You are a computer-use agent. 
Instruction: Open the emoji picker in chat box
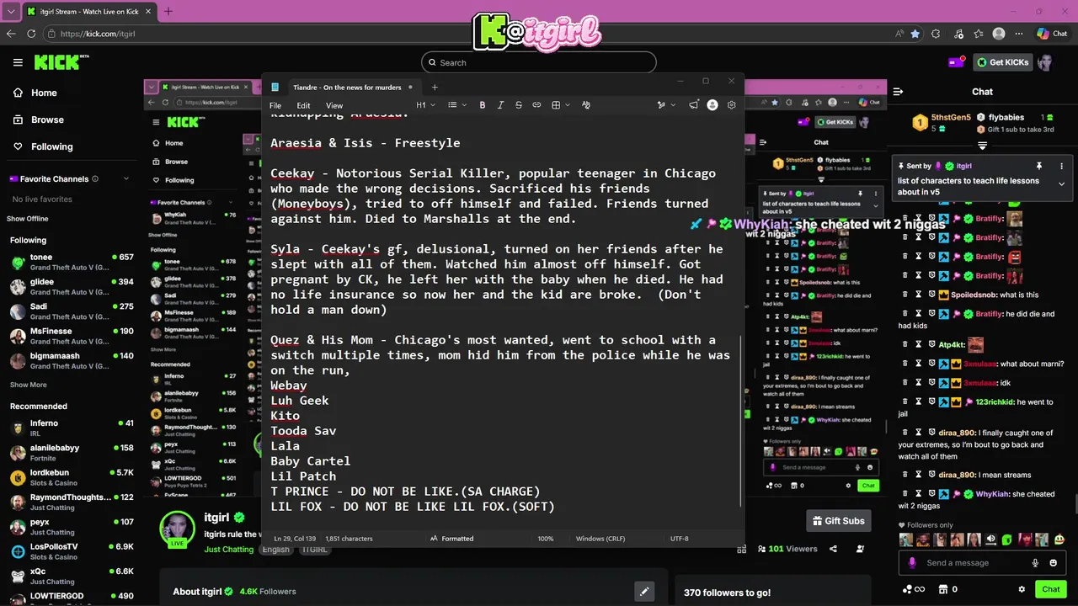(1054, 563)
